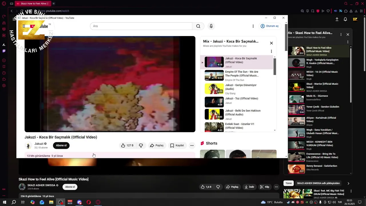Close the Jakuzi mix playlist panel
This screenshot has height=206, width=366.
pyautogui.click(x=271, y=43)
